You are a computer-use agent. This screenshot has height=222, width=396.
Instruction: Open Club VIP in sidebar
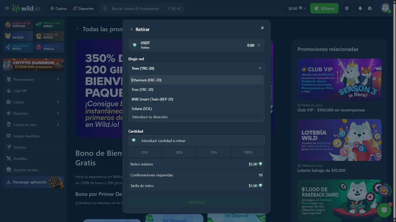[x=34, y=91]
